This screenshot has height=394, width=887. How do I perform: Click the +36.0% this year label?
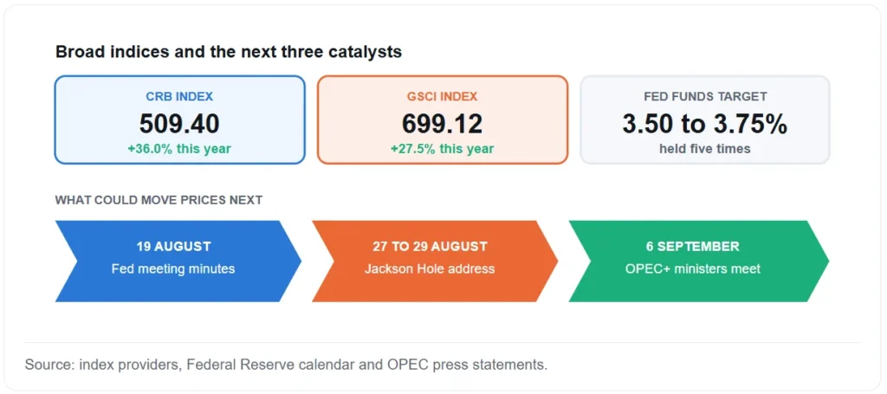tap(179, 149)
